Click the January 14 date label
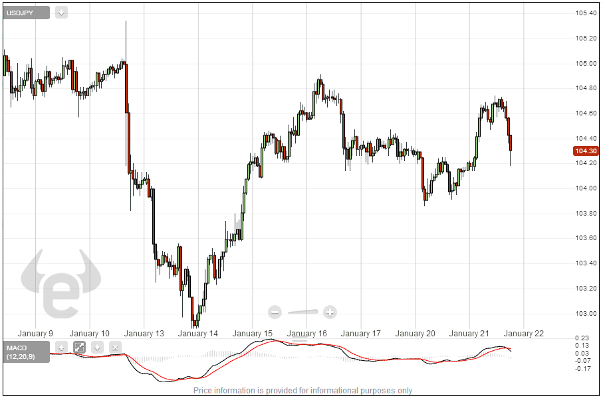This screenshot has height=400, width=605. pos(198,334)
